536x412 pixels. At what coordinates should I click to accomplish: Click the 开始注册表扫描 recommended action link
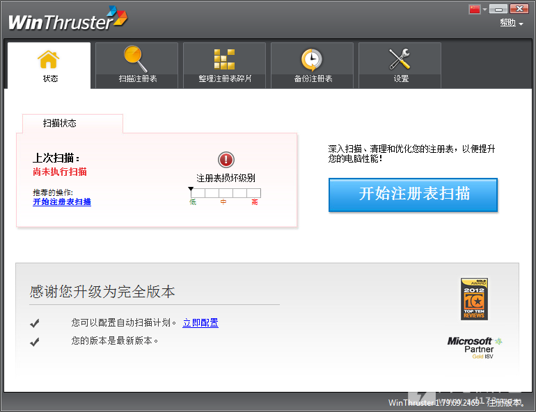(62, 202)
